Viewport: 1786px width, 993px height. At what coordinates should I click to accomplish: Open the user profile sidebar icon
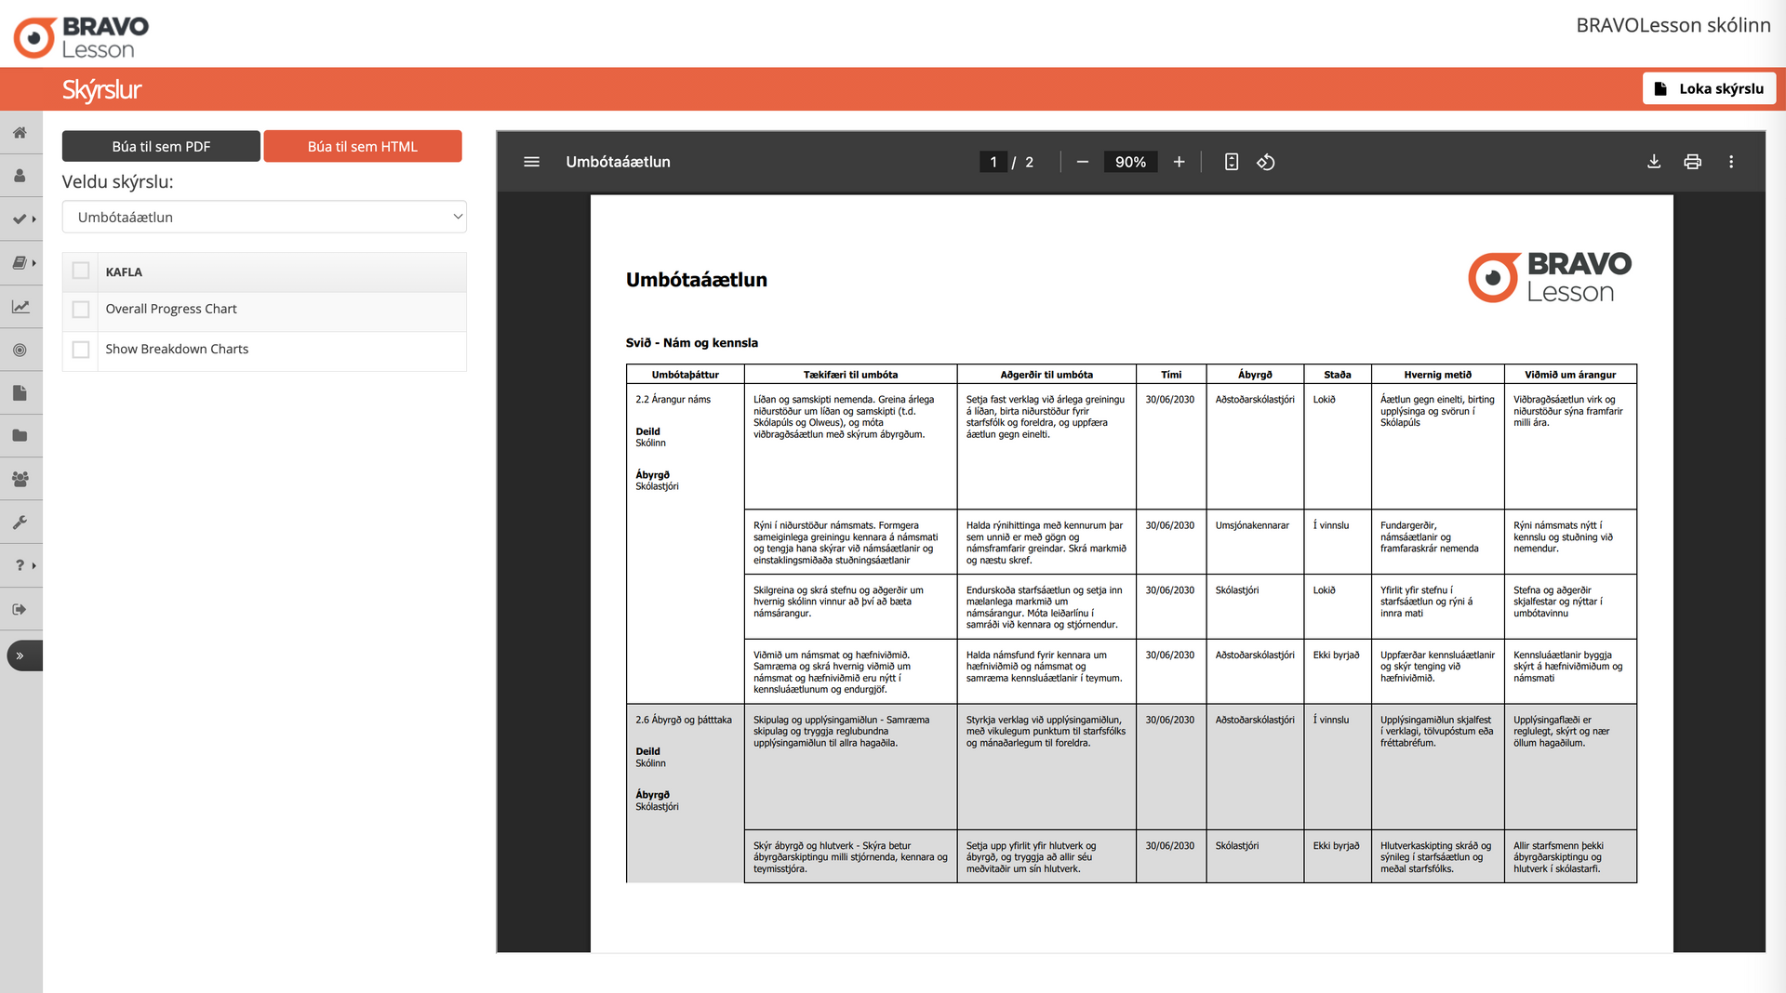coord(20,176)
